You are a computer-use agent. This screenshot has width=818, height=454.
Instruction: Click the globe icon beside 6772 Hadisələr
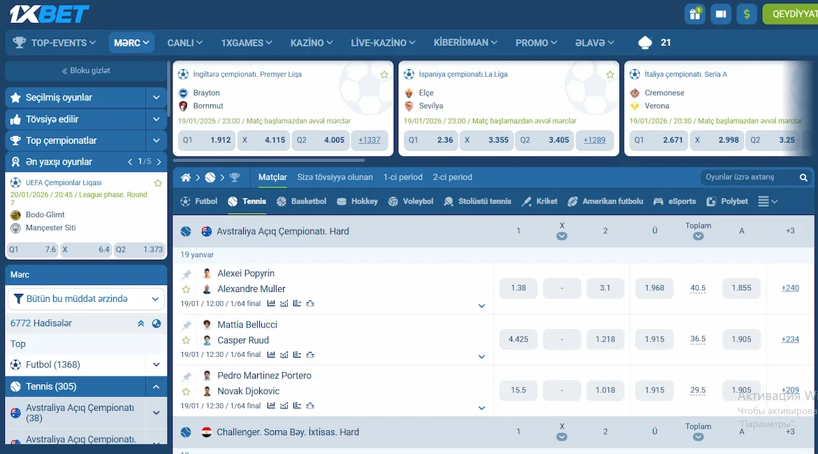pos(156,323)
